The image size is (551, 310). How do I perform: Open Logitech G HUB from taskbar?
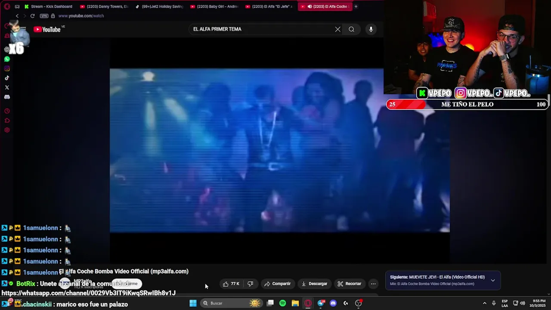(x=346, y=303)
